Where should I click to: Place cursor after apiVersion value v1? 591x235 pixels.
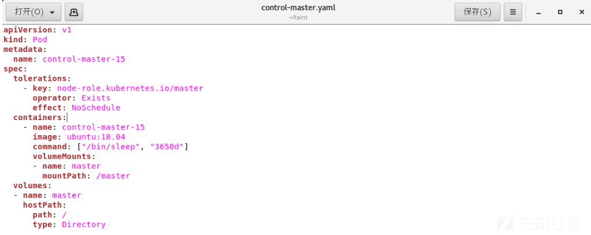72,30
